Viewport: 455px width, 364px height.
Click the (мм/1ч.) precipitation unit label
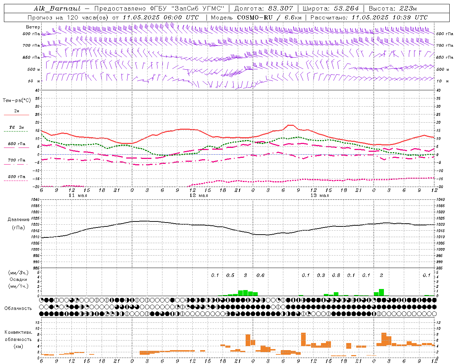[x=18, y=286]
